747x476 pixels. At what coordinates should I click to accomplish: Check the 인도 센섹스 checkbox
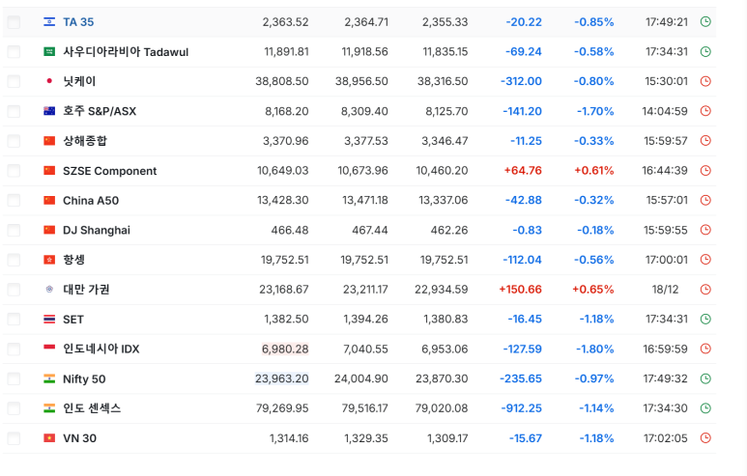[14, 408]
